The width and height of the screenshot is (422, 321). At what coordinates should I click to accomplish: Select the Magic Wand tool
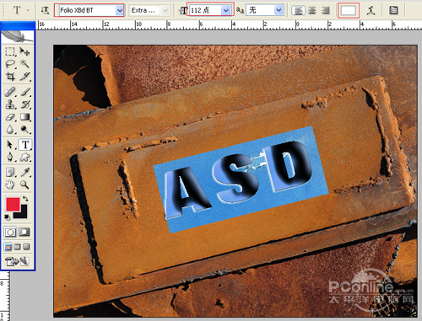[x=24, y=64]
